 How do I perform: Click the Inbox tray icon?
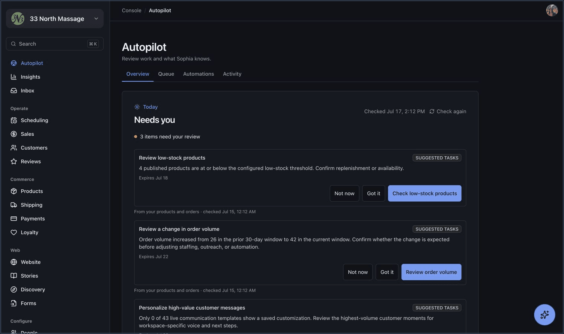14,91
